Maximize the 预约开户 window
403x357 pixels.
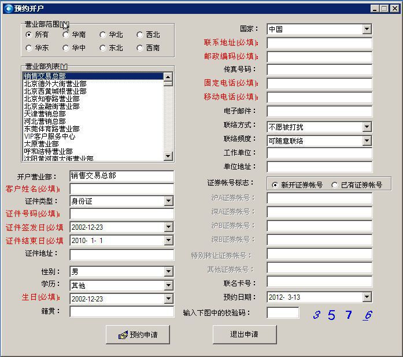click(x=384, y=9)
